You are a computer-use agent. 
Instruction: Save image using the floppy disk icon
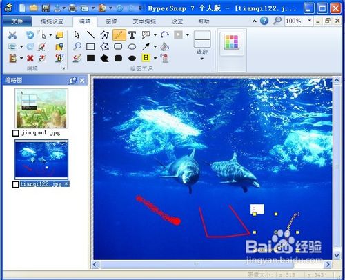46,8
